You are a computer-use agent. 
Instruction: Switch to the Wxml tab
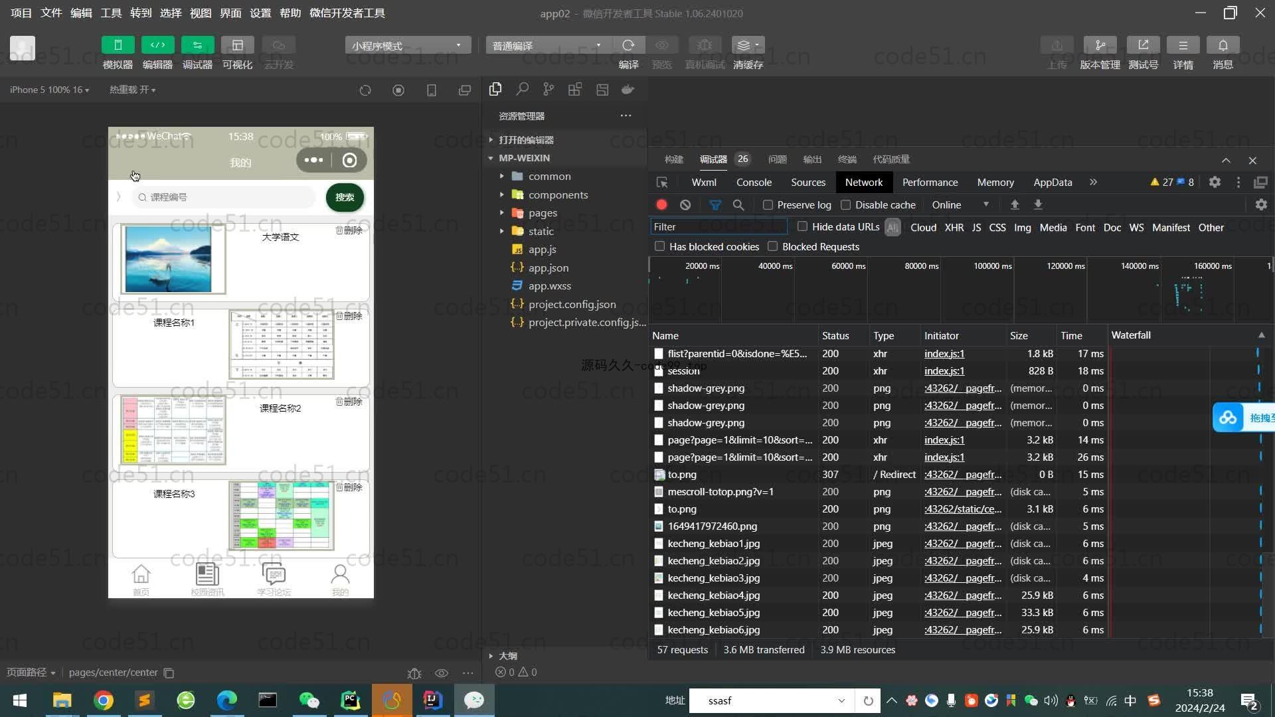pos(704,183)
